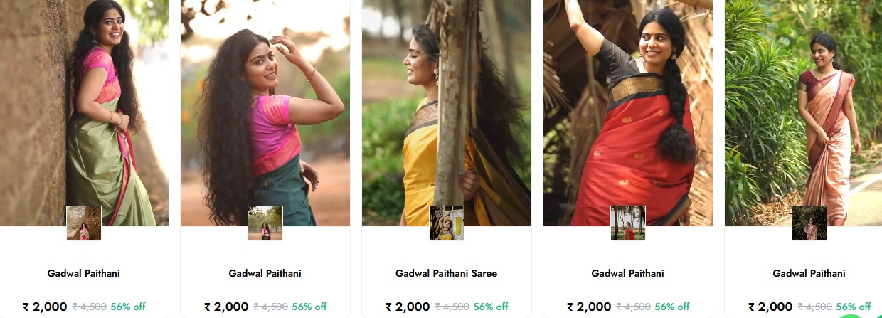Open the Gadwal Paithani title under the dark green saree
882x318 pixels.
point(265,273)
